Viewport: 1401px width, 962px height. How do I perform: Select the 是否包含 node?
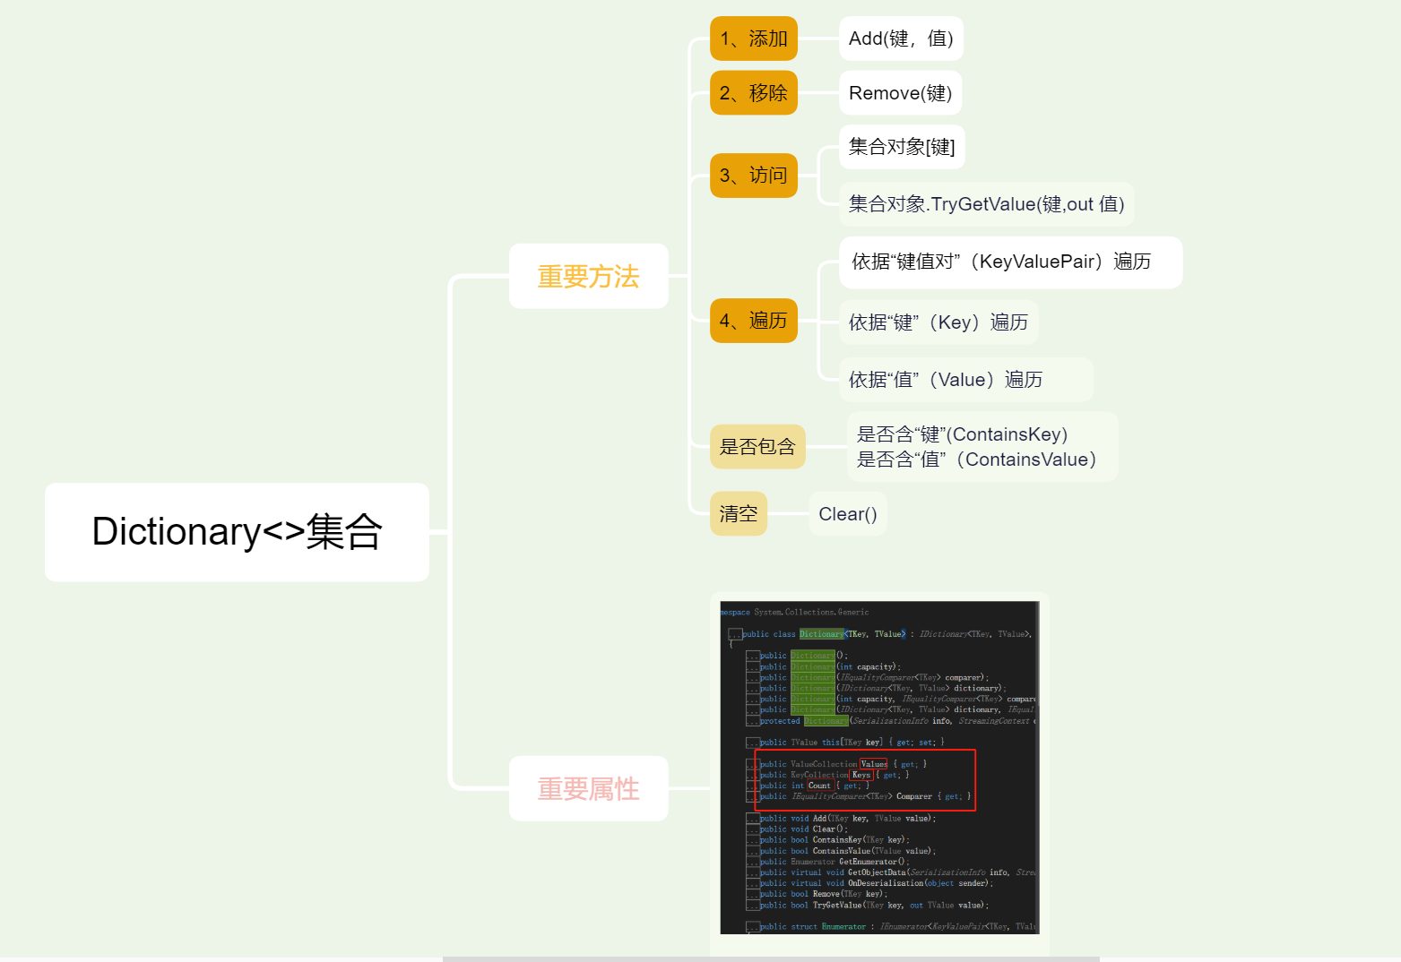point(757,446)
